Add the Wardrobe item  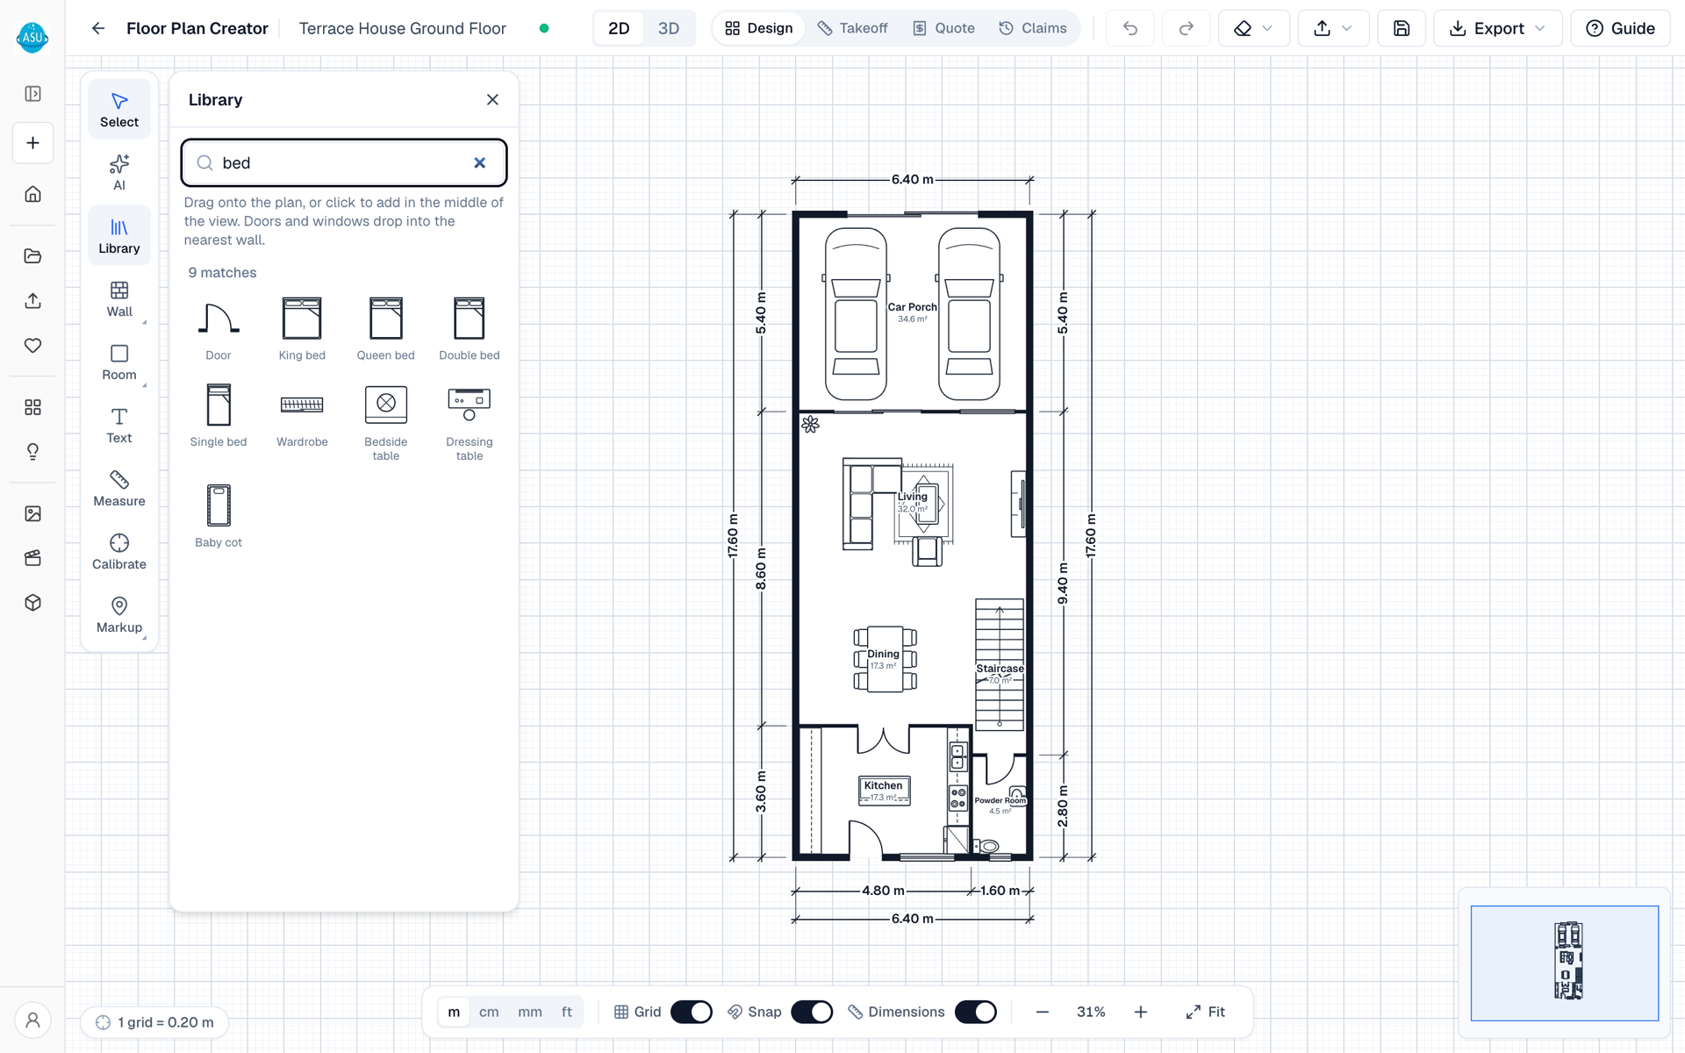point(302,415)
